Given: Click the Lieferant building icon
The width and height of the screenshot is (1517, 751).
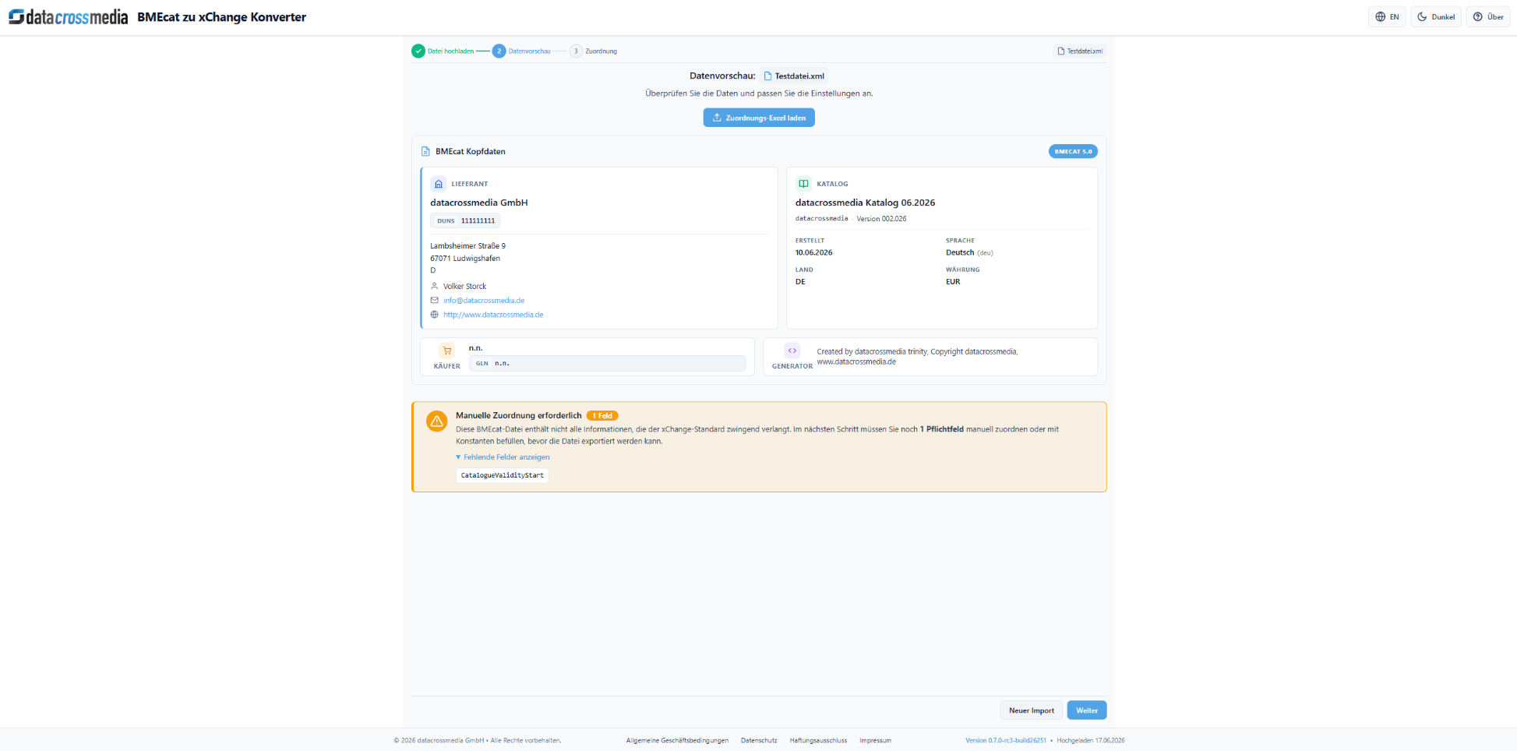Looking at the screenshot, I should pos(439,184).
